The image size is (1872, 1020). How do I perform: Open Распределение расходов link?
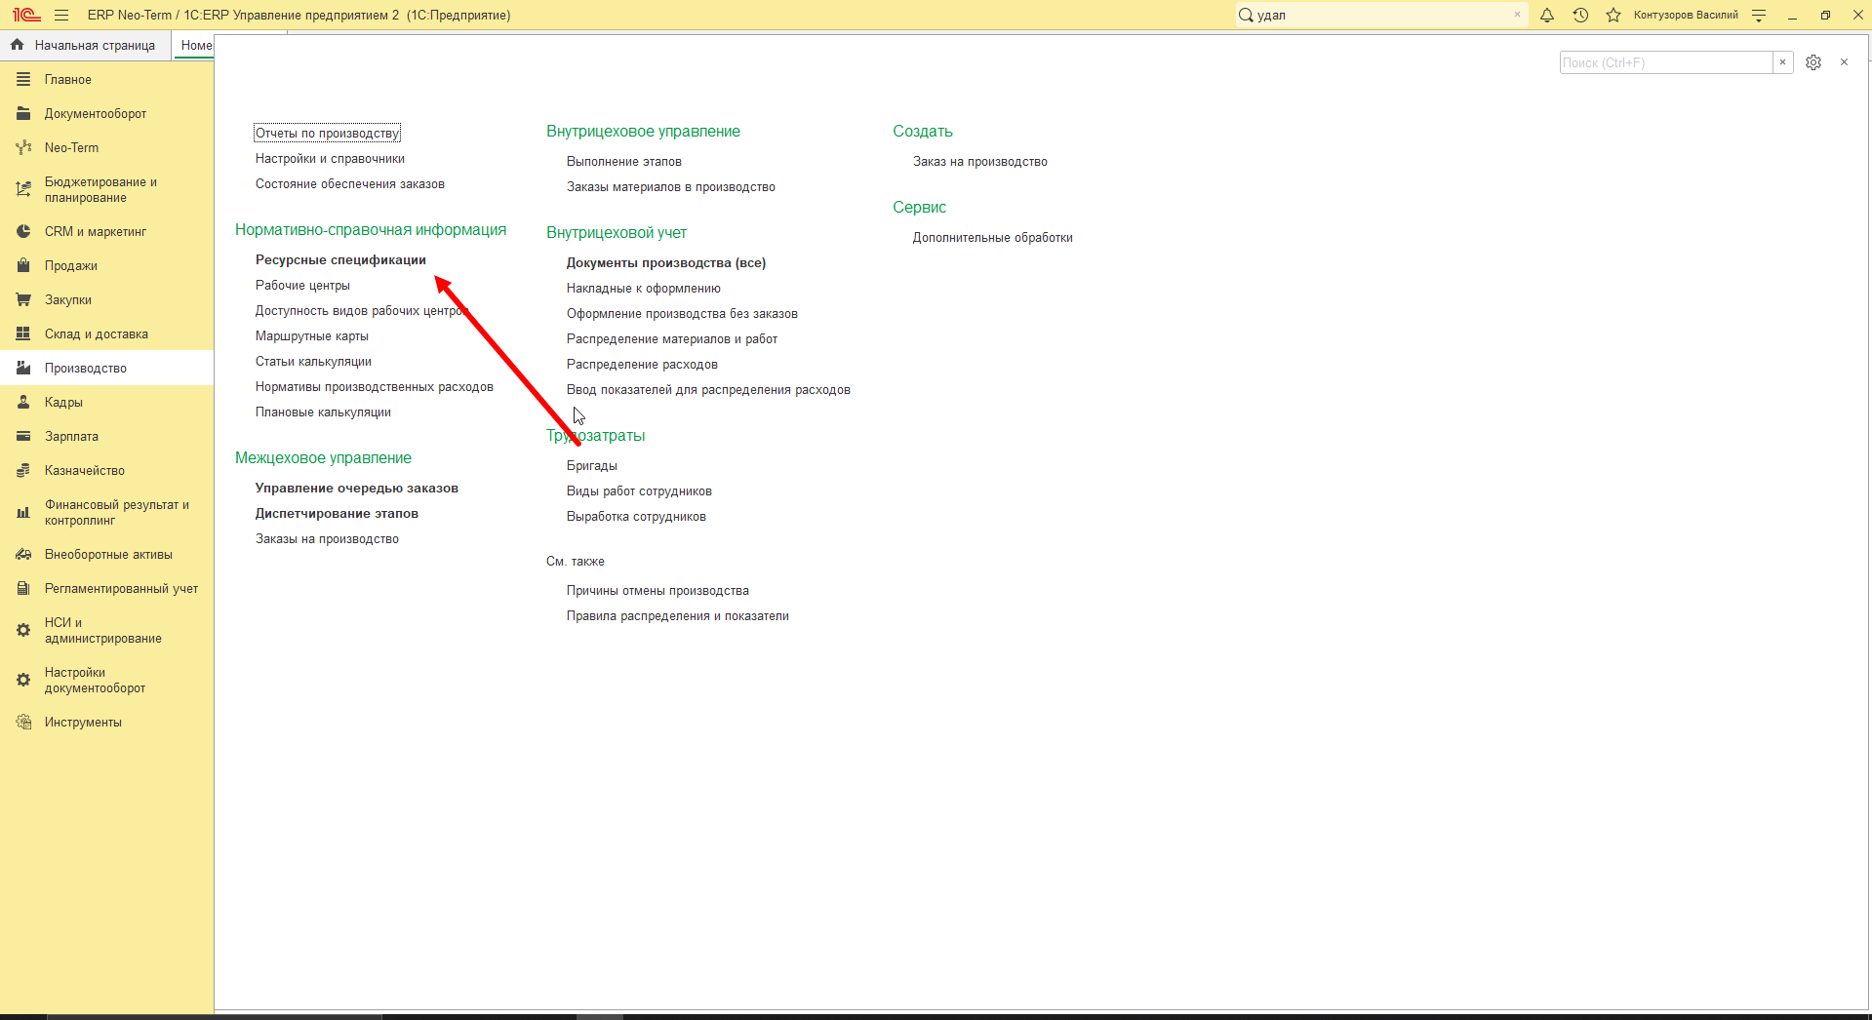pos(642,365)
